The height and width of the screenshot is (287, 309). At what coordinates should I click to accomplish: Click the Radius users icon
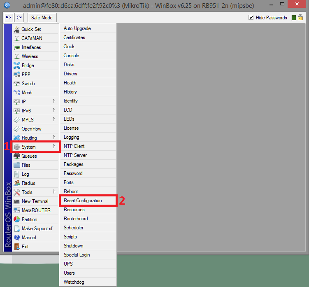(x=17, y=183)
